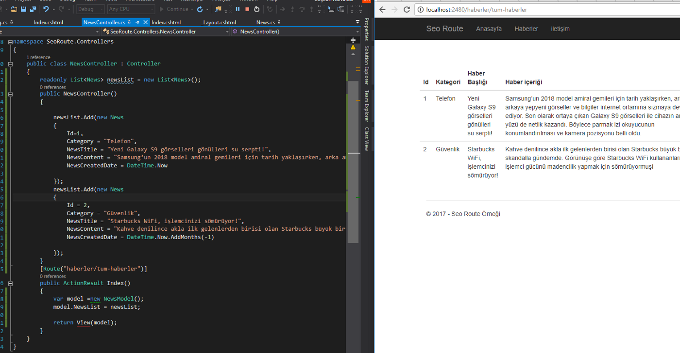680x353 pixels.
Task: Open the Haberler navigation link
Action: 526,29
